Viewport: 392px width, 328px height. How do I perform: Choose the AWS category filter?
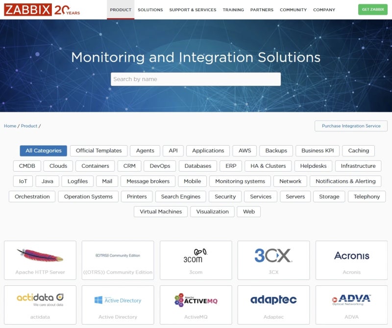coord(245,151)
